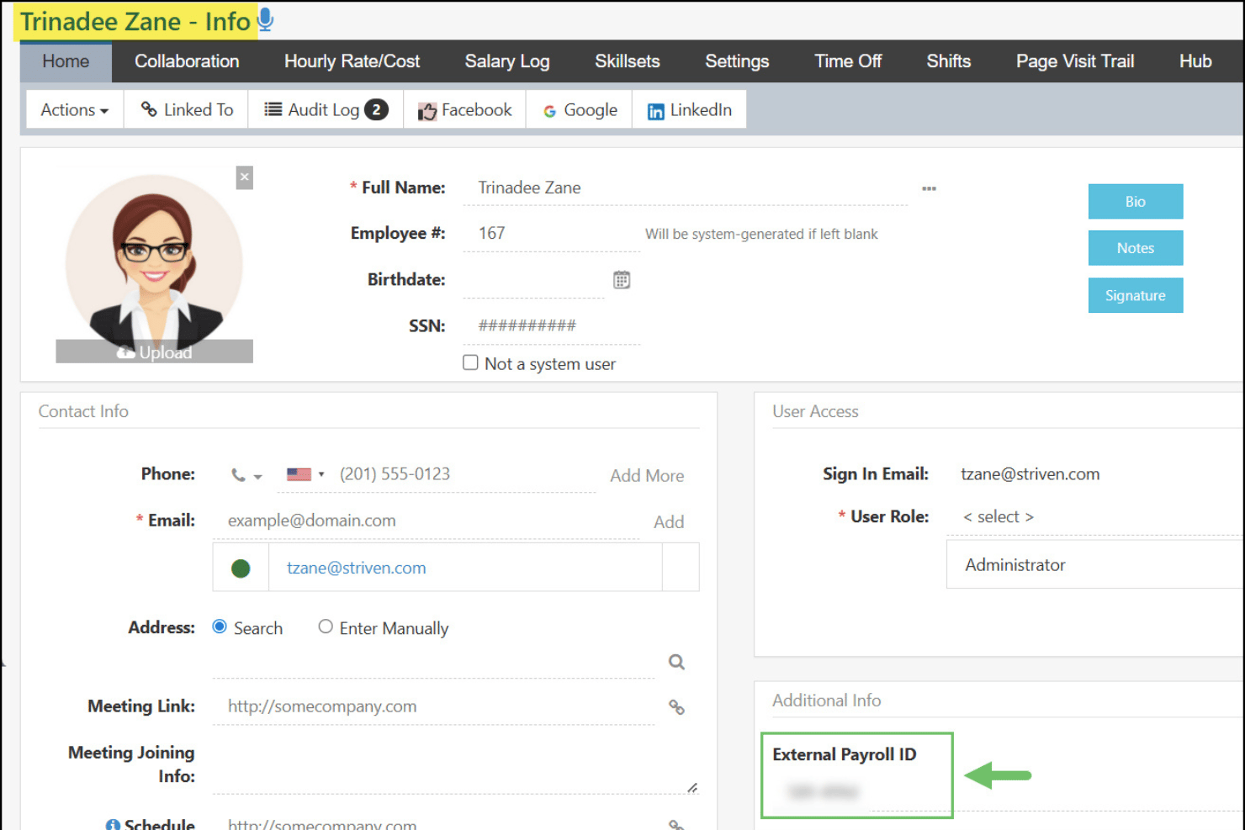Click the microphone icon beside the page title
This screenshot has width=1245, height=830.
click(x=265, y=19)
